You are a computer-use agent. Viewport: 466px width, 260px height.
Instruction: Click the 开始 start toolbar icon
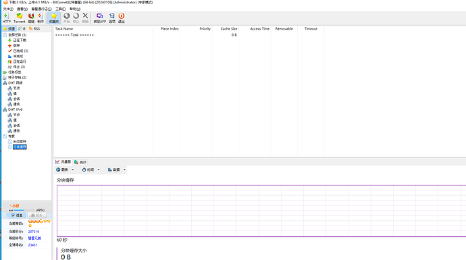pyautogui.click(x=67, y=18)
